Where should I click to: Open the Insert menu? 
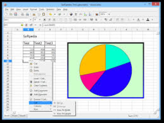tap(25, 9)
